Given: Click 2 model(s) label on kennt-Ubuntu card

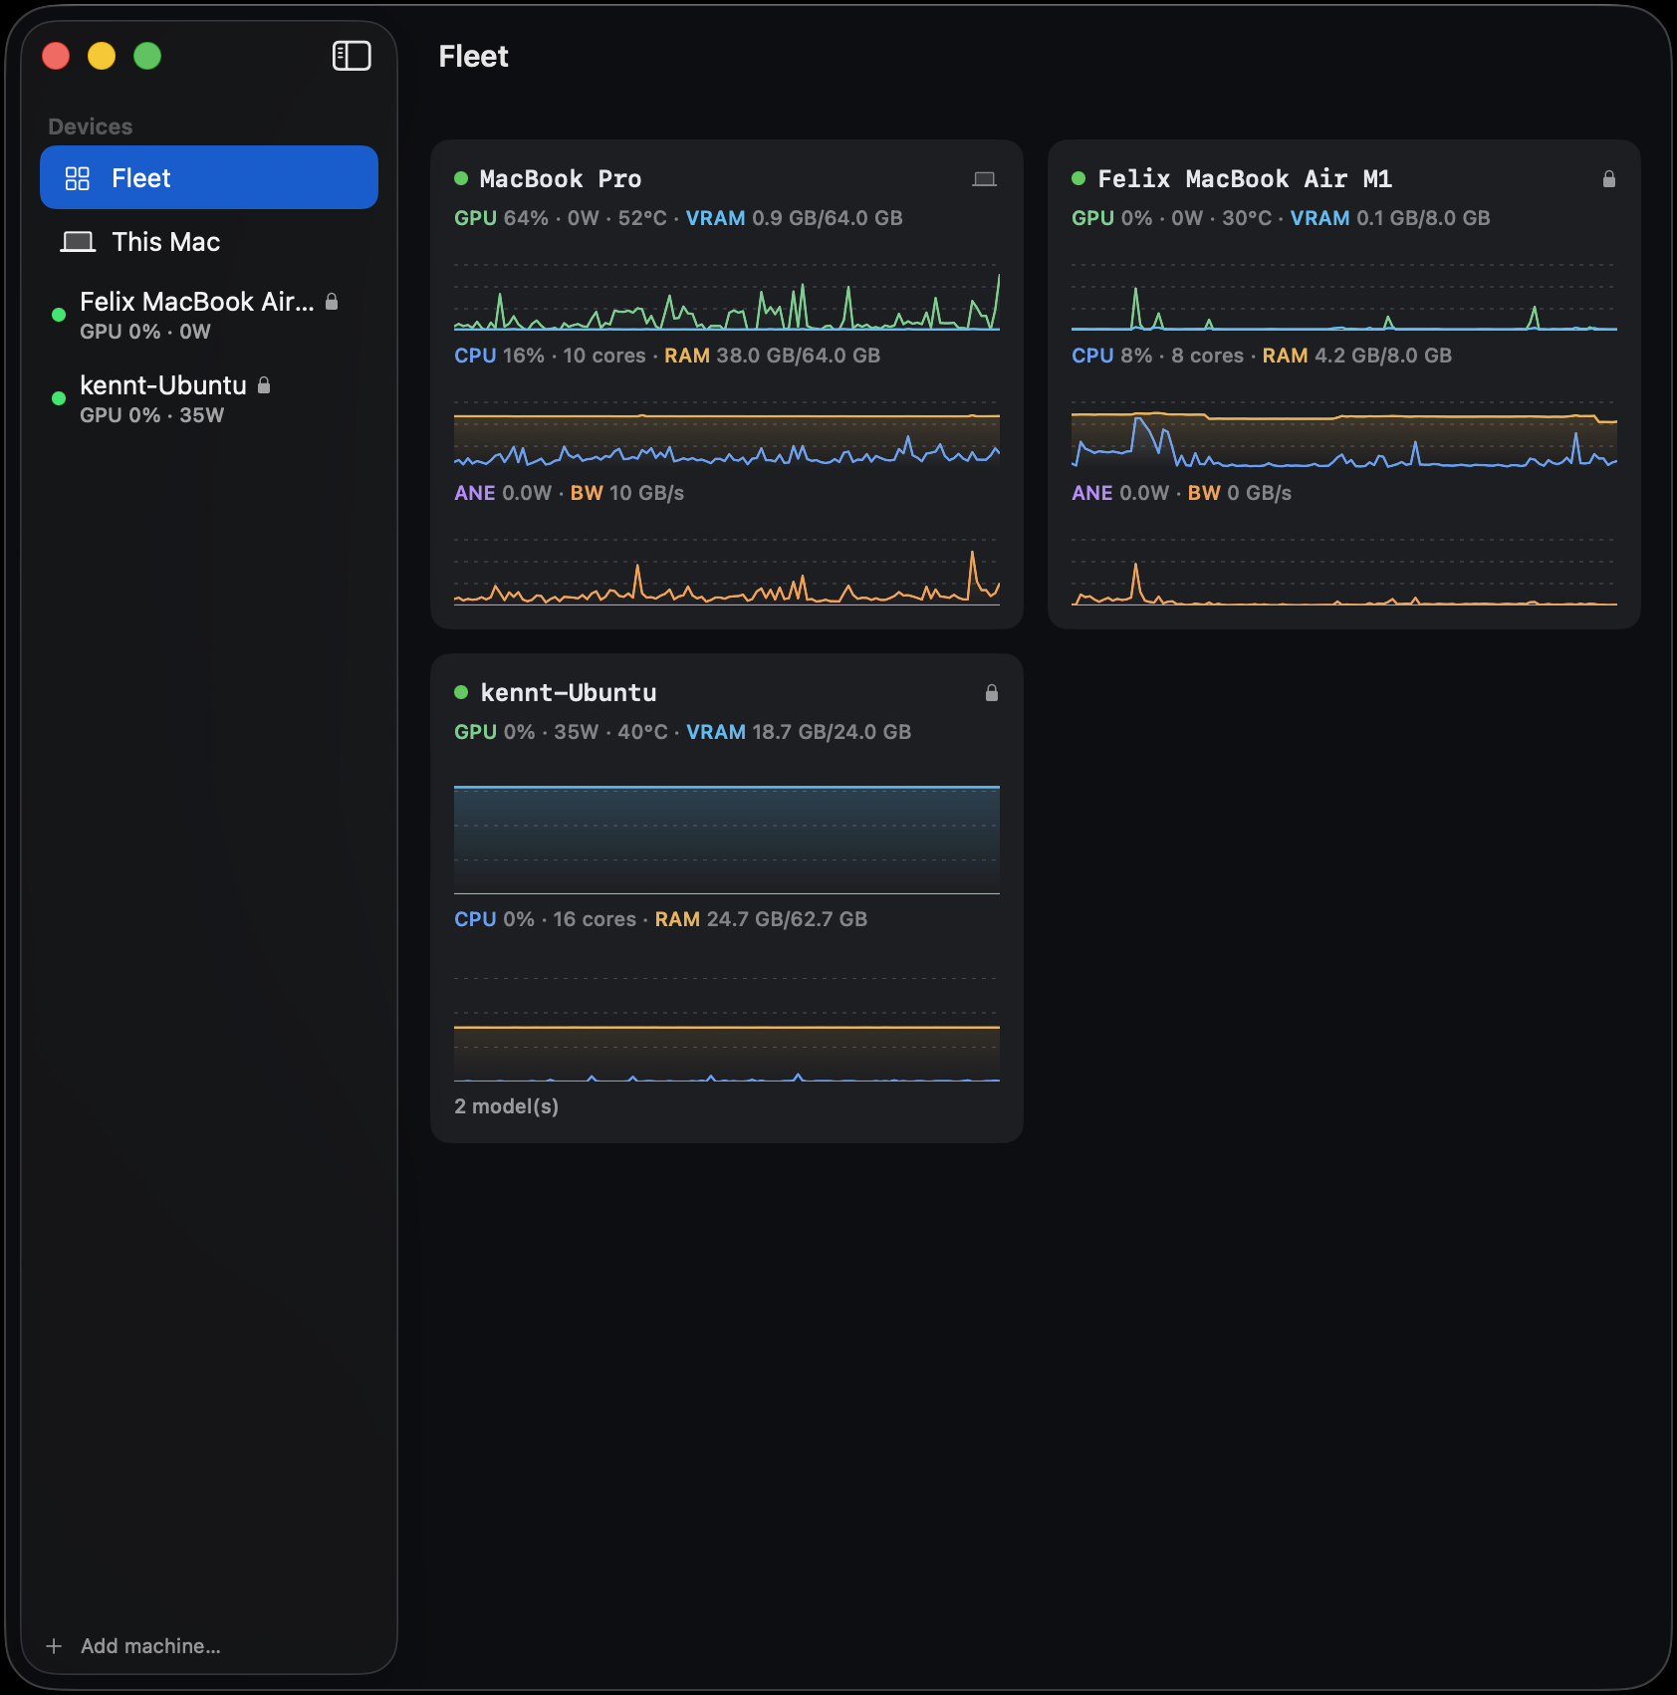Looking at the screenshot, I should pyautogui.click(x=506, y=1106).
